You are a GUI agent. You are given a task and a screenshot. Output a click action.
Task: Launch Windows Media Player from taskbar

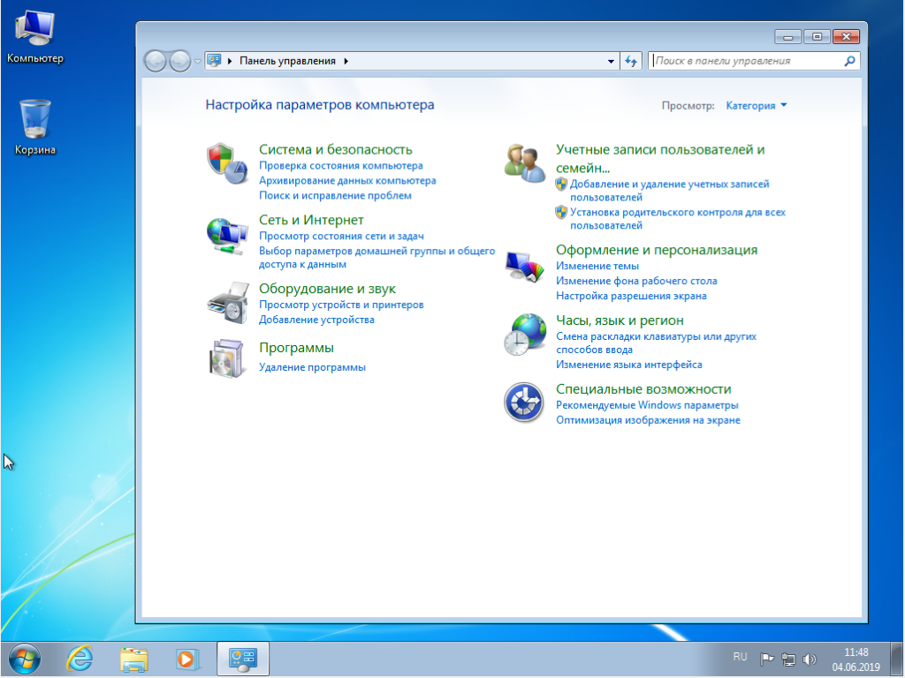point(187,659)
